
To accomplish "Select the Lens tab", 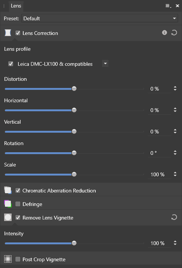I will [x=16, y=6].
